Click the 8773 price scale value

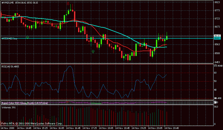coord(217,10)
